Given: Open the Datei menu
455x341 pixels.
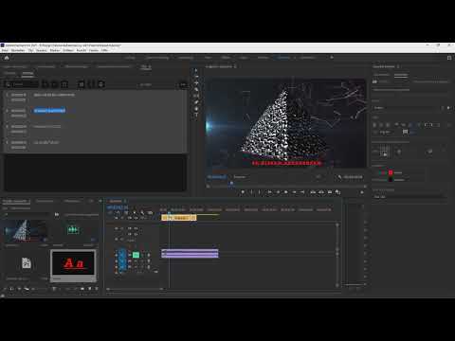Looking at the screenshot, I should [x=6, y=50].
